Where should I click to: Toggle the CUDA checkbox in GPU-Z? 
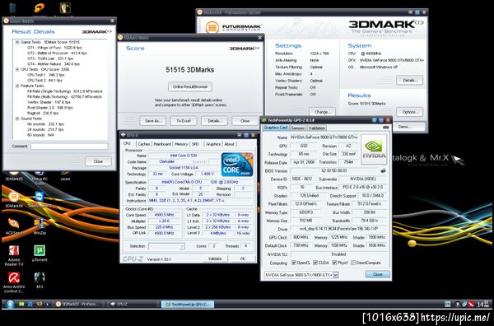click(315, 263)
